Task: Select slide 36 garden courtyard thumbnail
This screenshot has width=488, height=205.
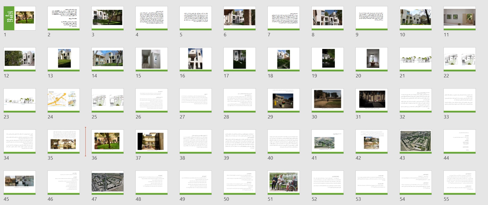Action: click(107, 142)
